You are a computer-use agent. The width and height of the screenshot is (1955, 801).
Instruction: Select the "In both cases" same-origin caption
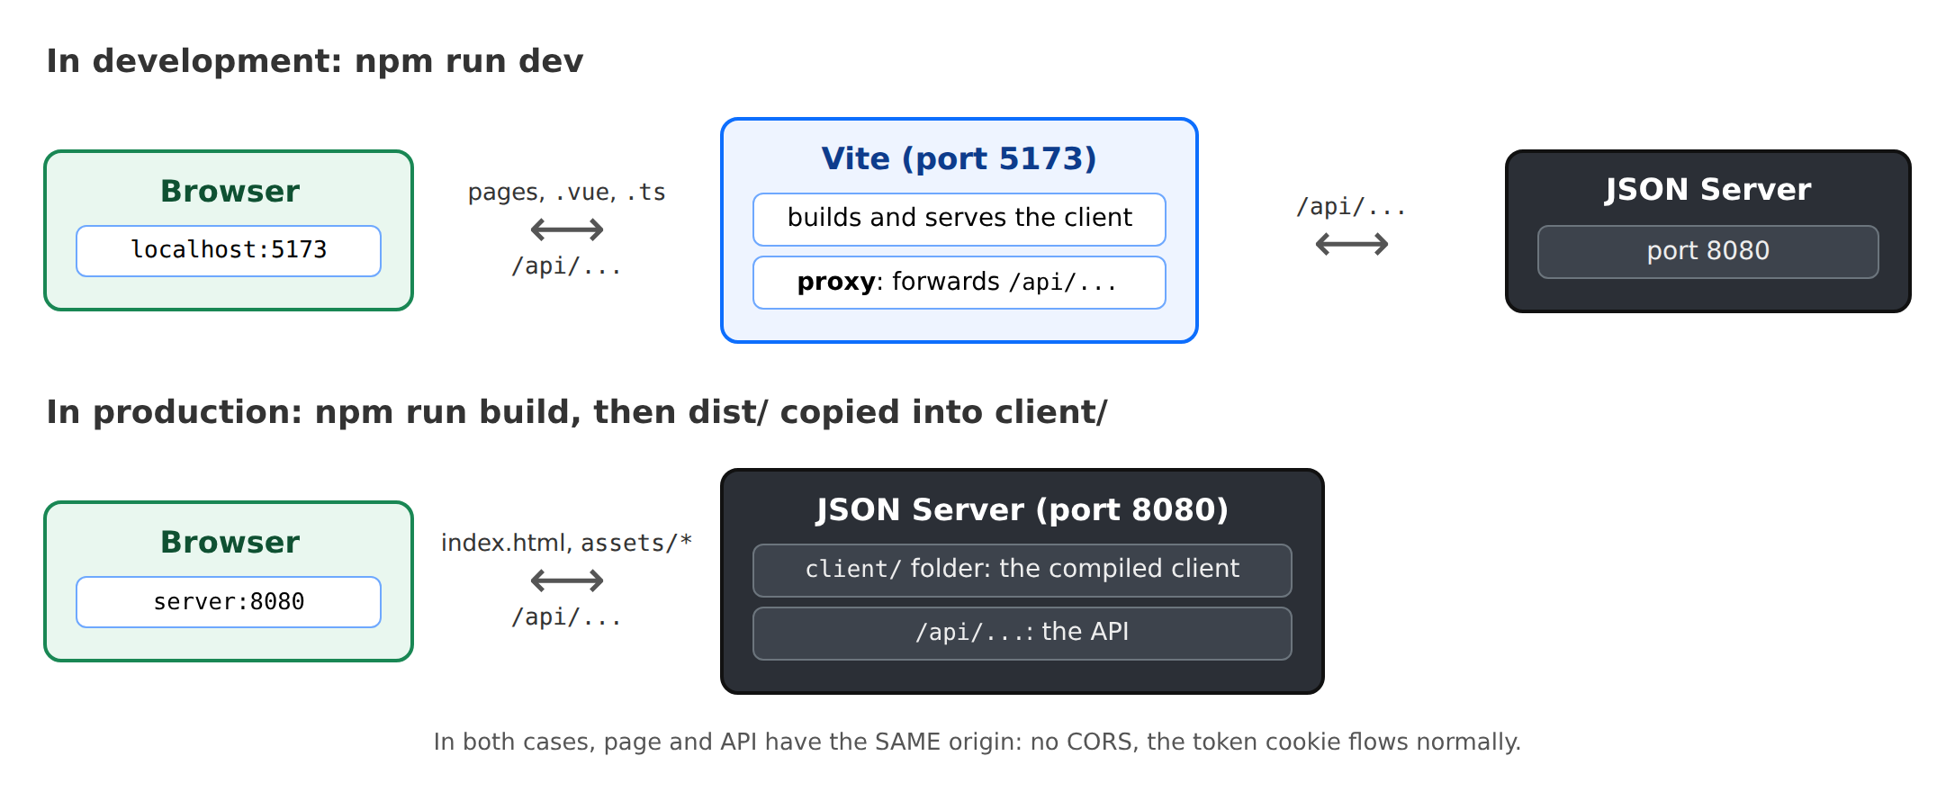coord(977,742)
